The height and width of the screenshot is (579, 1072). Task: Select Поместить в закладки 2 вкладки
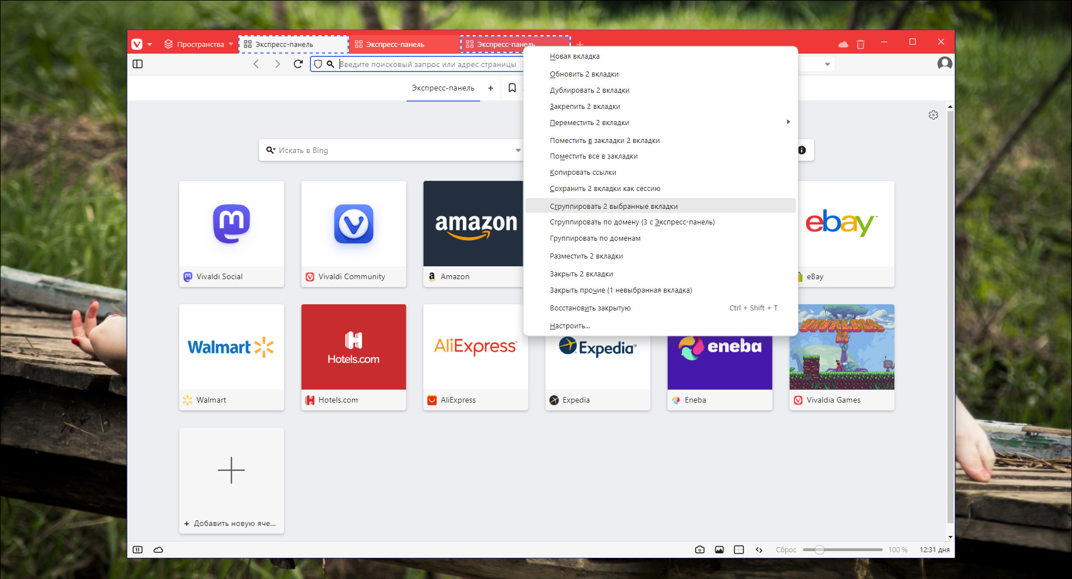click(x=661, y=141)
